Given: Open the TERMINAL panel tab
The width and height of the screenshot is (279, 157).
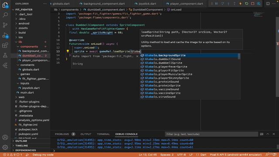Looking at the screenshot, I should [x=103, y=134].
